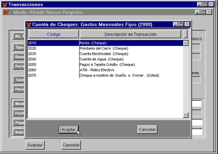Choose Cuenta Electricidad (Cheque) entry
Viewport: 218px width, 154px height.
point(105,54)
